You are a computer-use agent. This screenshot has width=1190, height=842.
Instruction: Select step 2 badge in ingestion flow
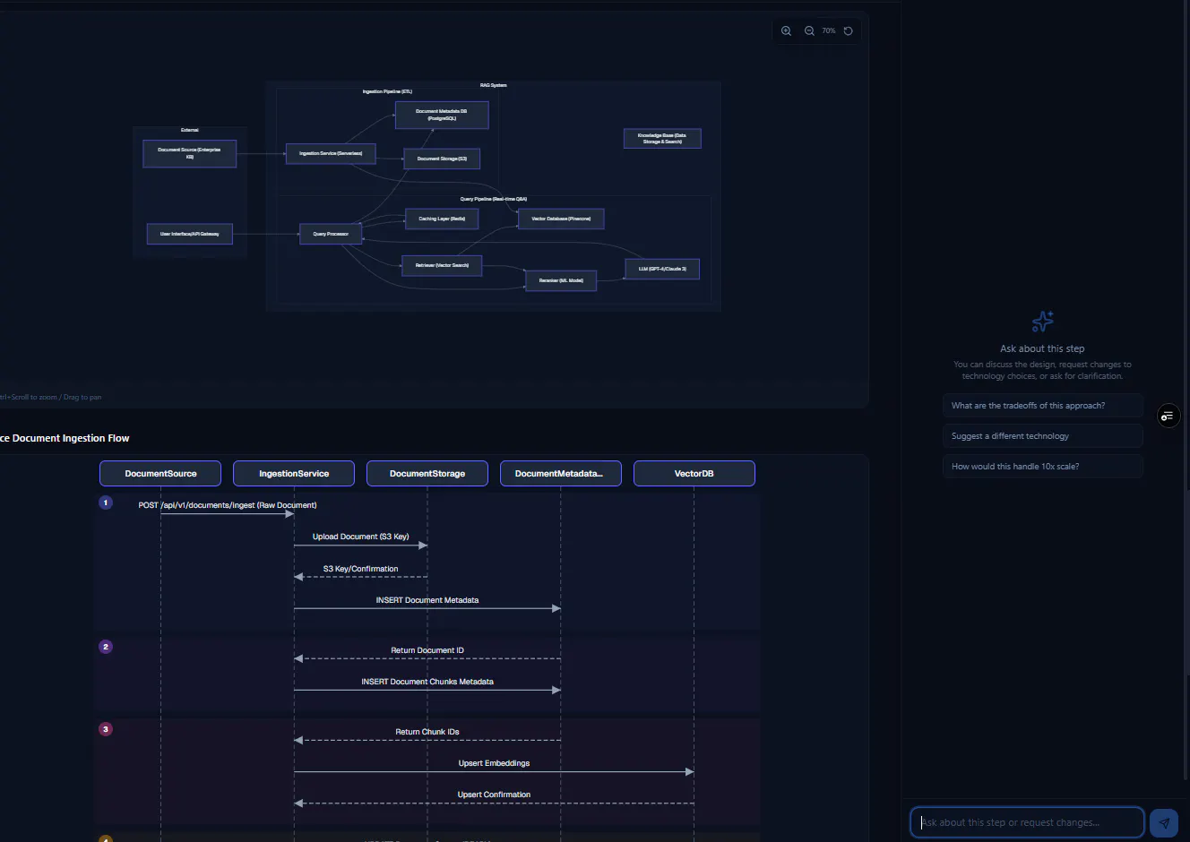(x=106, y=647)
